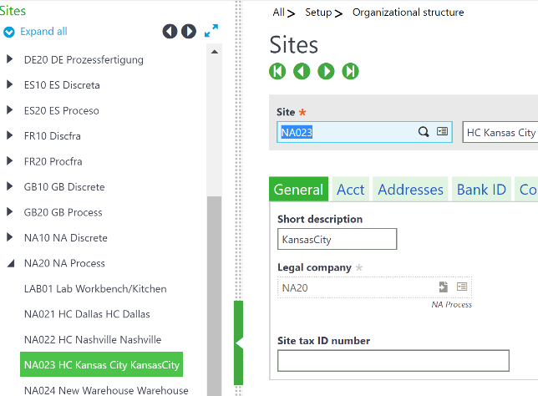This screenshot has height=396, width=538.
Task: Go to previous site record
Action: point(302,72)
